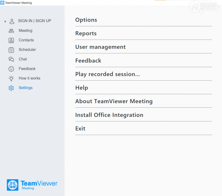Click the SIGN IN | SIGN UP link
222x196 pixels.
tap(34, 21)
